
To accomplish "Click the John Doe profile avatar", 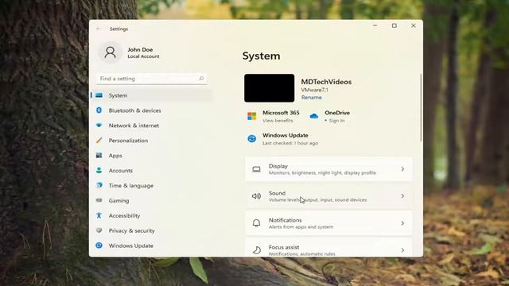I will pyautogui.click(x=110, y=52).
